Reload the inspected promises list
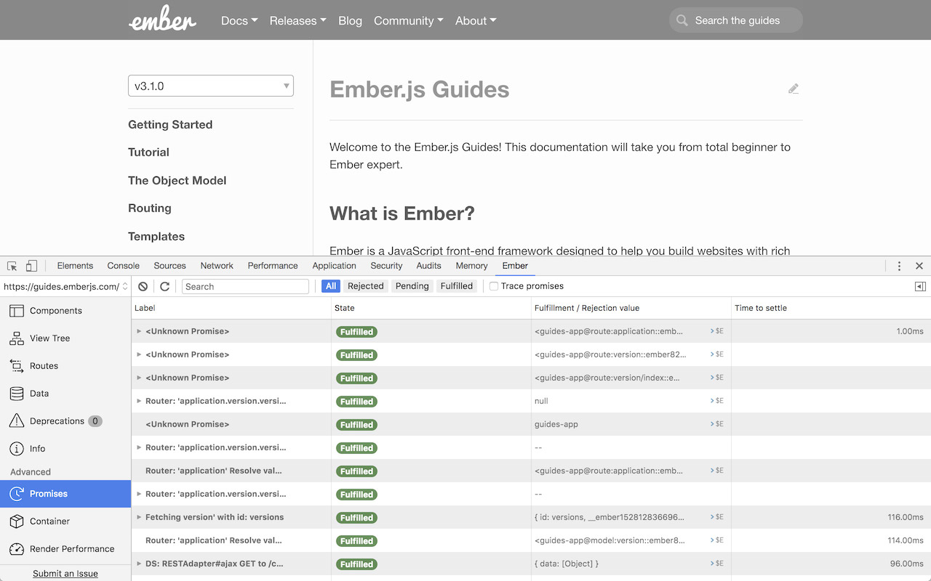Image resolution: width=931 pixels, height=581 pixels. 164,286
